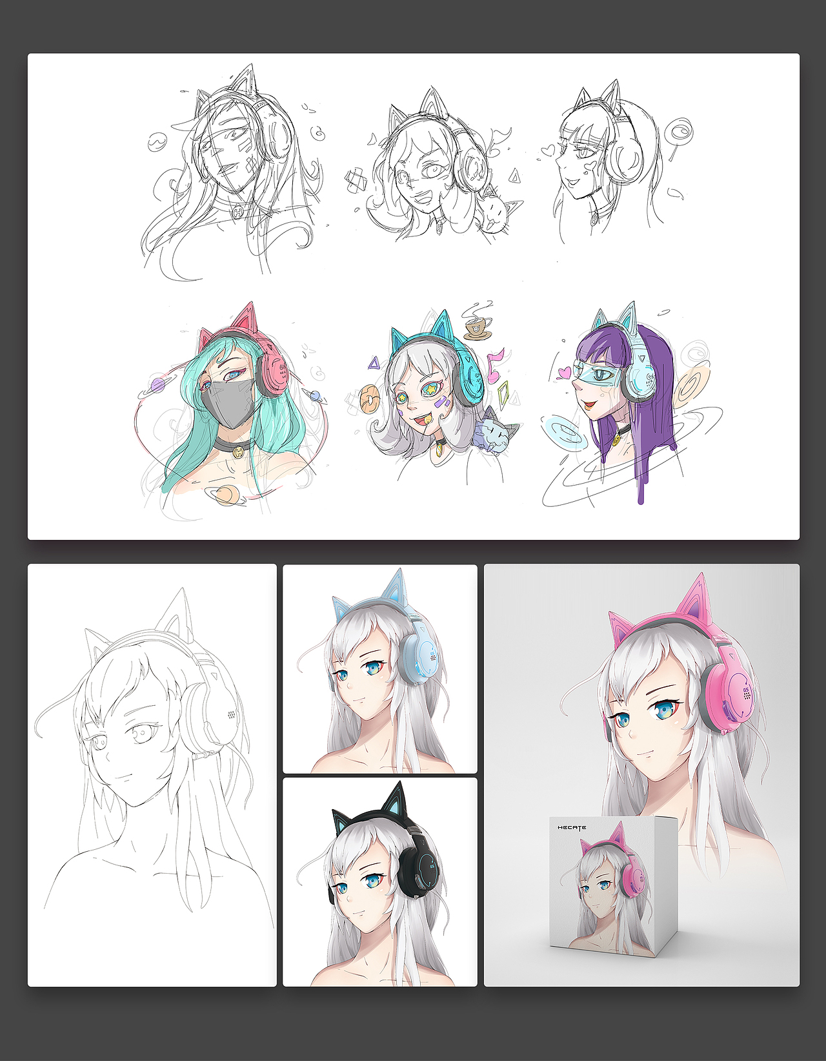Open the blue cat-ear headphone illustration
Image resolution: width=826 pixels, height=1061 pixels.
(380, 669)
